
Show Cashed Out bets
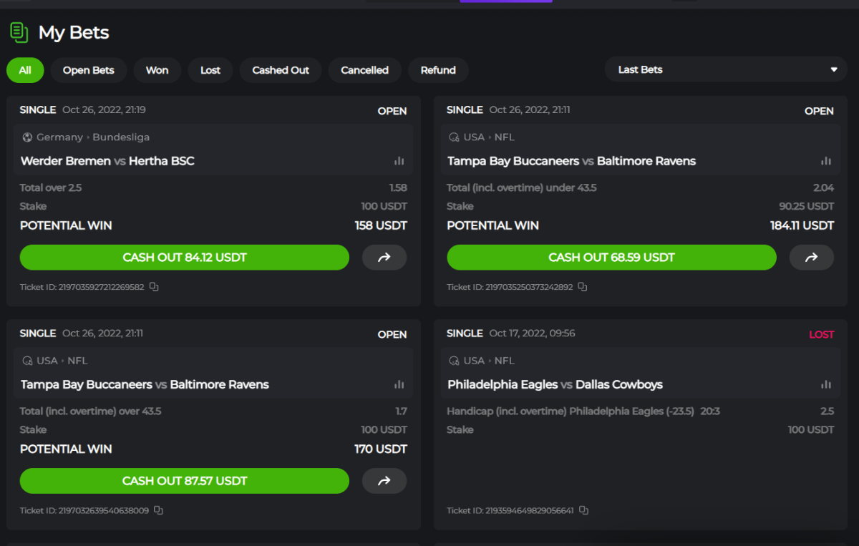[281, 70]
